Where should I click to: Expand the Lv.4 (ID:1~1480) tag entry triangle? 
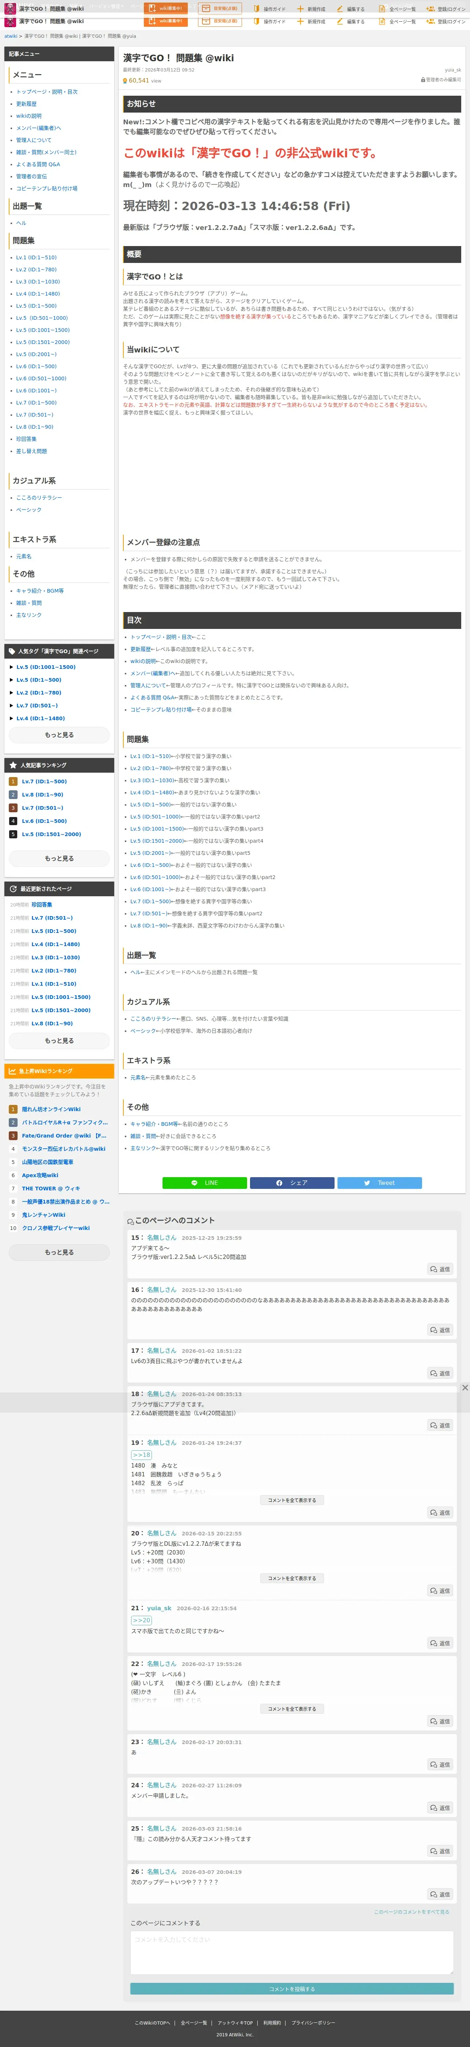(11, 718)
